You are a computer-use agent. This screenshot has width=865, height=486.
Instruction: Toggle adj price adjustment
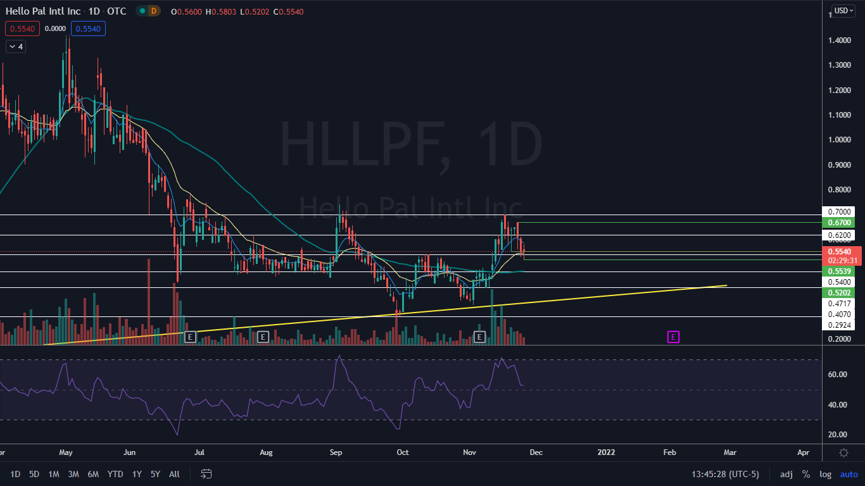(x=786, y=474)
